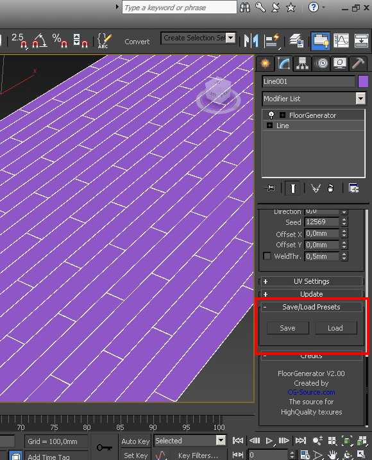Open the purple object color swatch
Viewport: 372px width, 460px height.
[363, 81]
